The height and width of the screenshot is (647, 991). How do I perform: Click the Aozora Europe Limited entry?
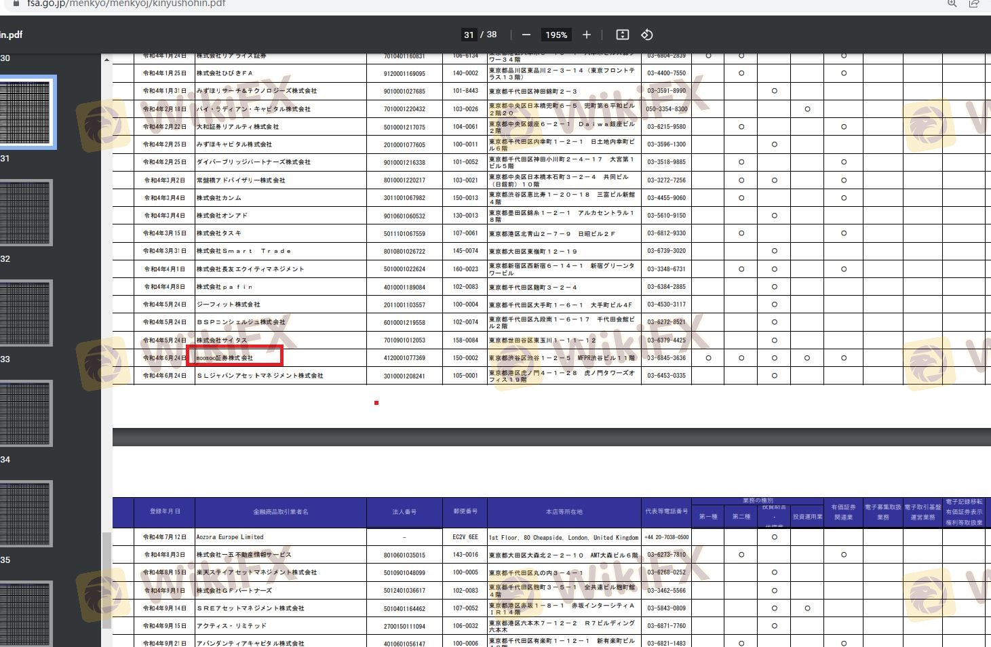[230, 537]
